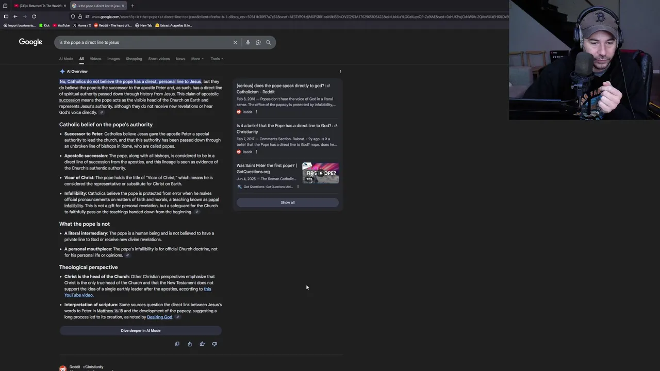This screenshot has height=371, width=660.
Task: Clear the search box with the X icon
Action: click(x=235, y=42)
